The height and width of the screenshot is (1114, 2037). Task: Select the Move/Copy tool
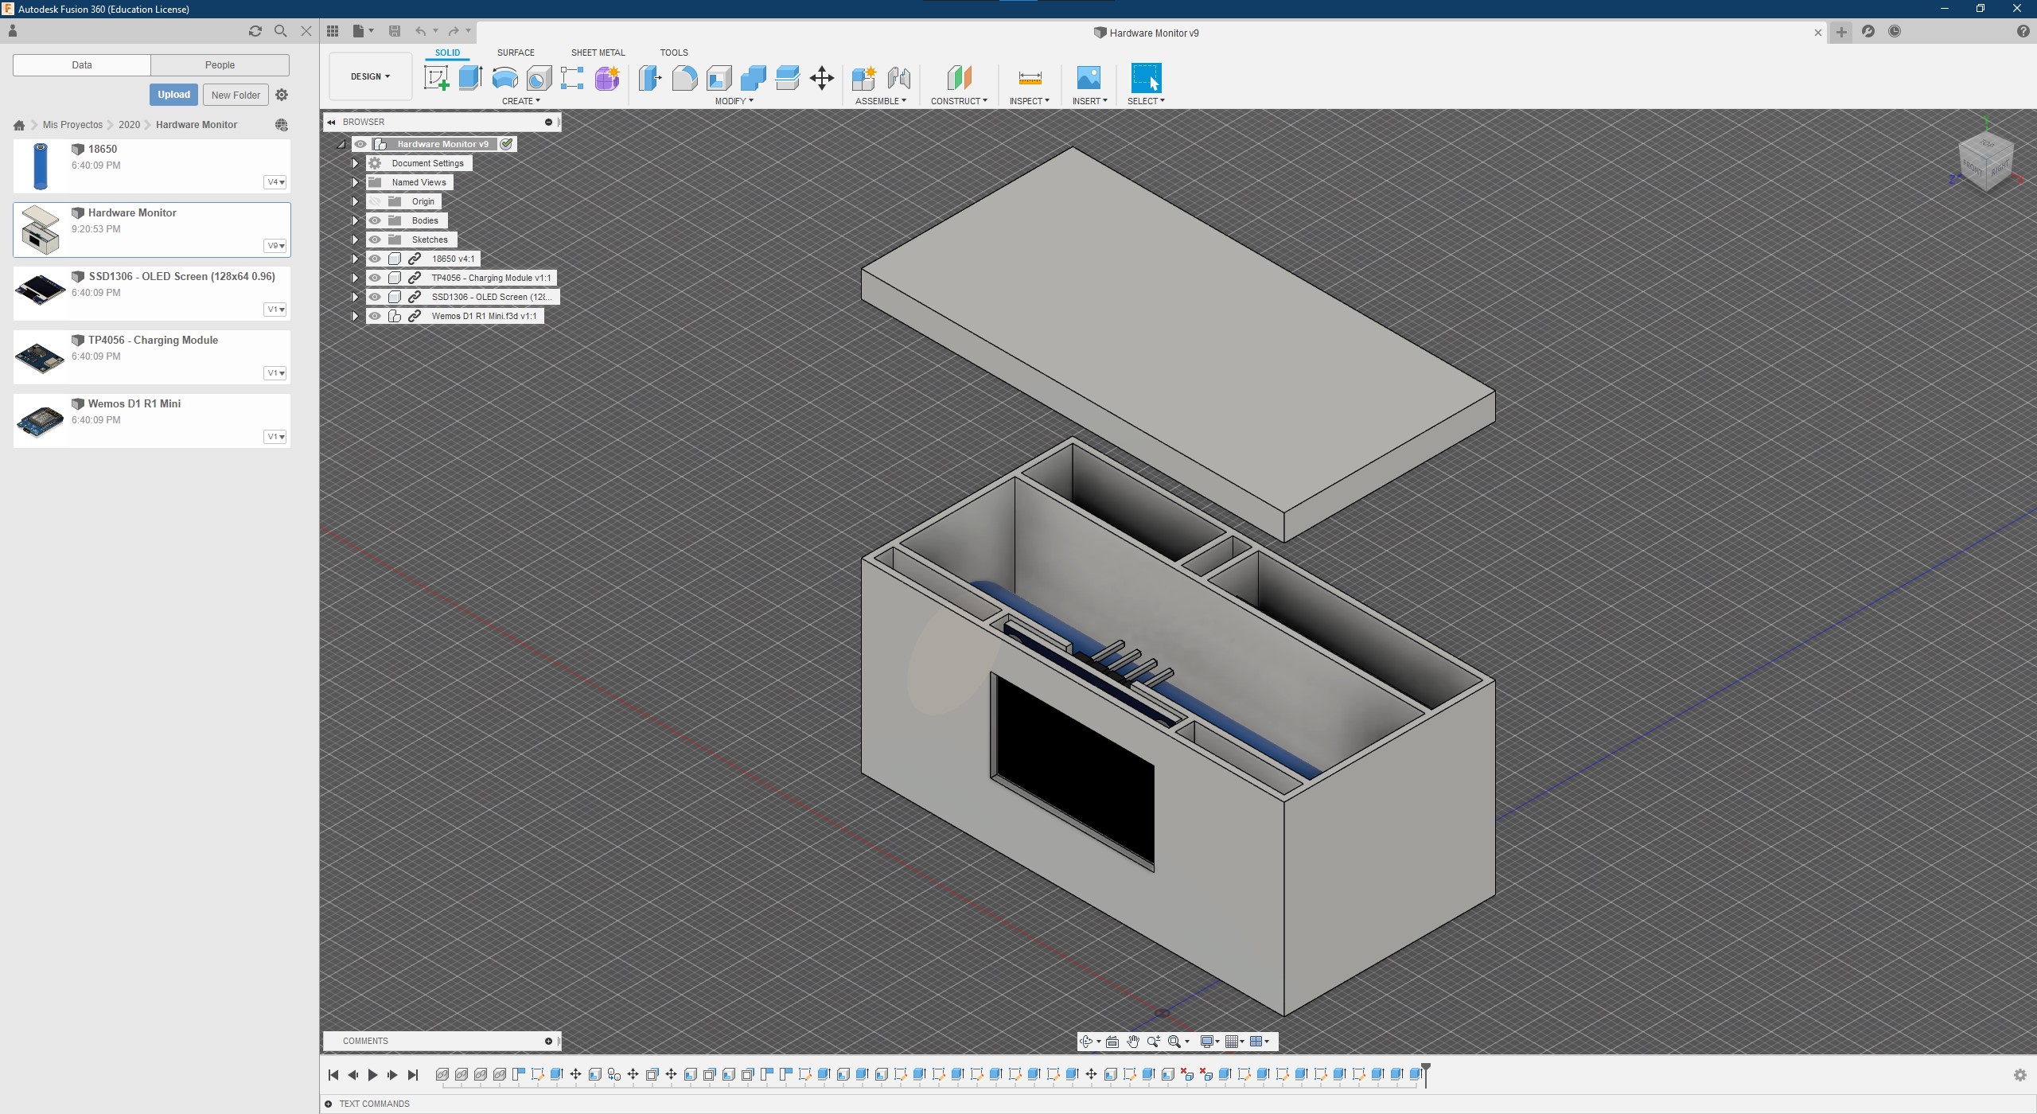point(821,78)
